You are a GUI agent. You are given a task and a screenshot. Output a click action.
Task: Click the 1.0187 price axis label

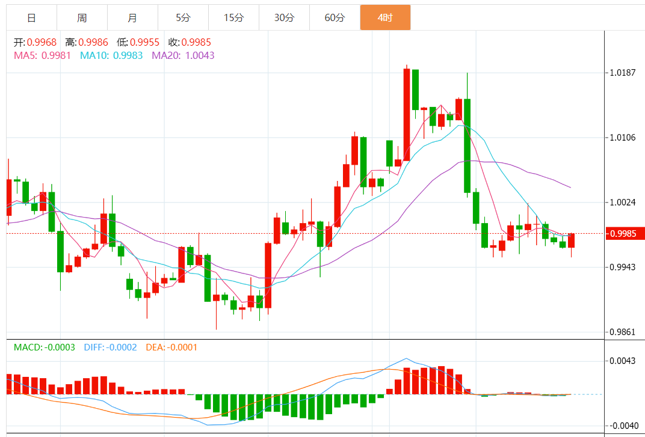[x=622, y=73]
